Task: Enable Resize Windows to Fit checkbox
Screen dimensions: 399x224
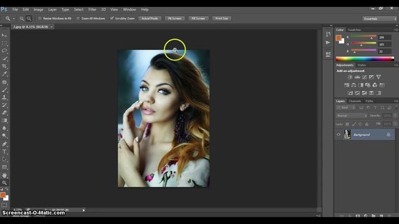Action: point(40,18)
